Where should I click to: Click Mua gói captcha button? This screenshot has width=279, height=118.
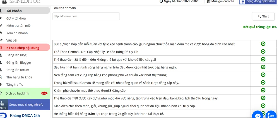click(x=221, y=1)
